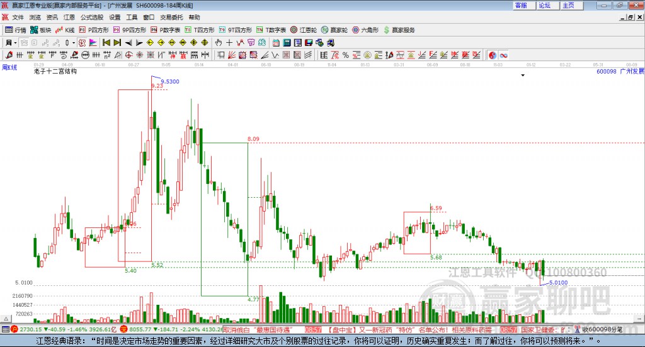
Task: Move chart right with black arrow
Action: (139, 43)
